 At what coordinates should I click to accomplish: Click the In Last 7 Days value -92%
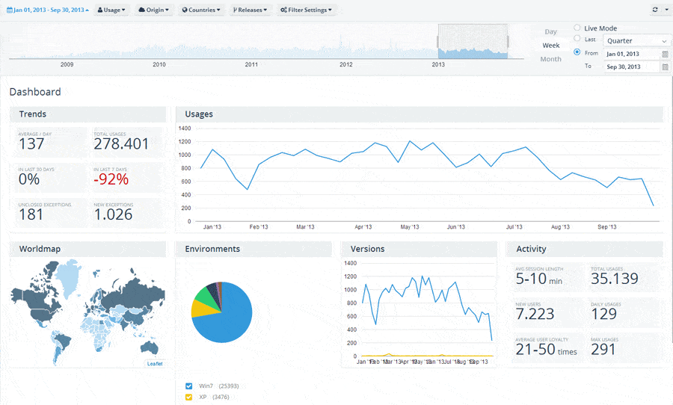[x=111, y=179]
